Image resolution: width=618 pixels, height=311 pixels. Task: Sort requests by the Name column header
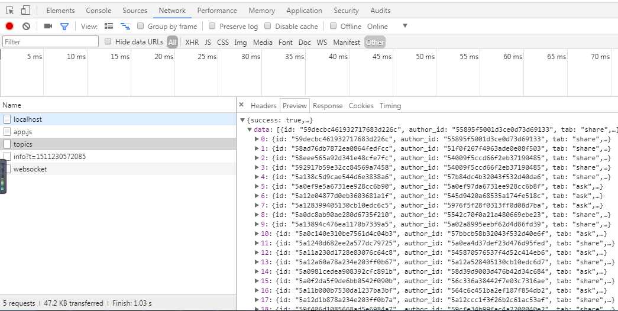coord(118,105)
